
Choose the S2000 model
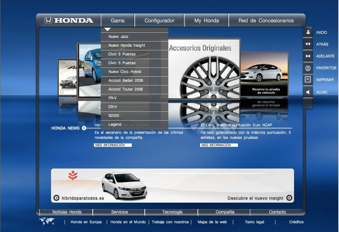(x=135, y=116)
